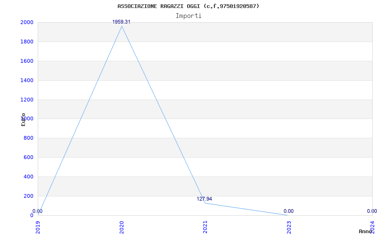This screenshot has width=377, height=236.
Task: Click the Euro axis label
Action: coord(23,119)
